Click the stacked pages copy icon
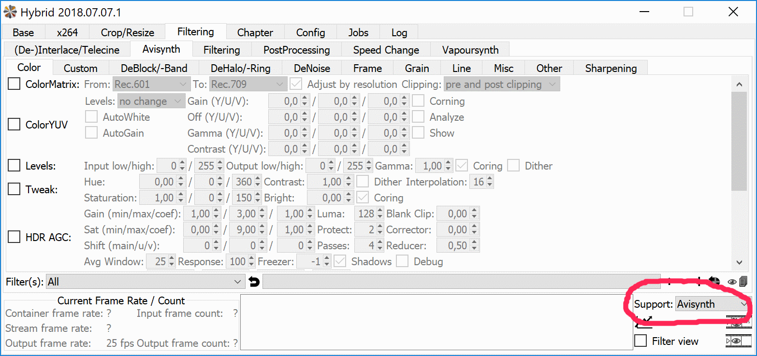This screenshot has width=757, height=356. tap(743, 281)
